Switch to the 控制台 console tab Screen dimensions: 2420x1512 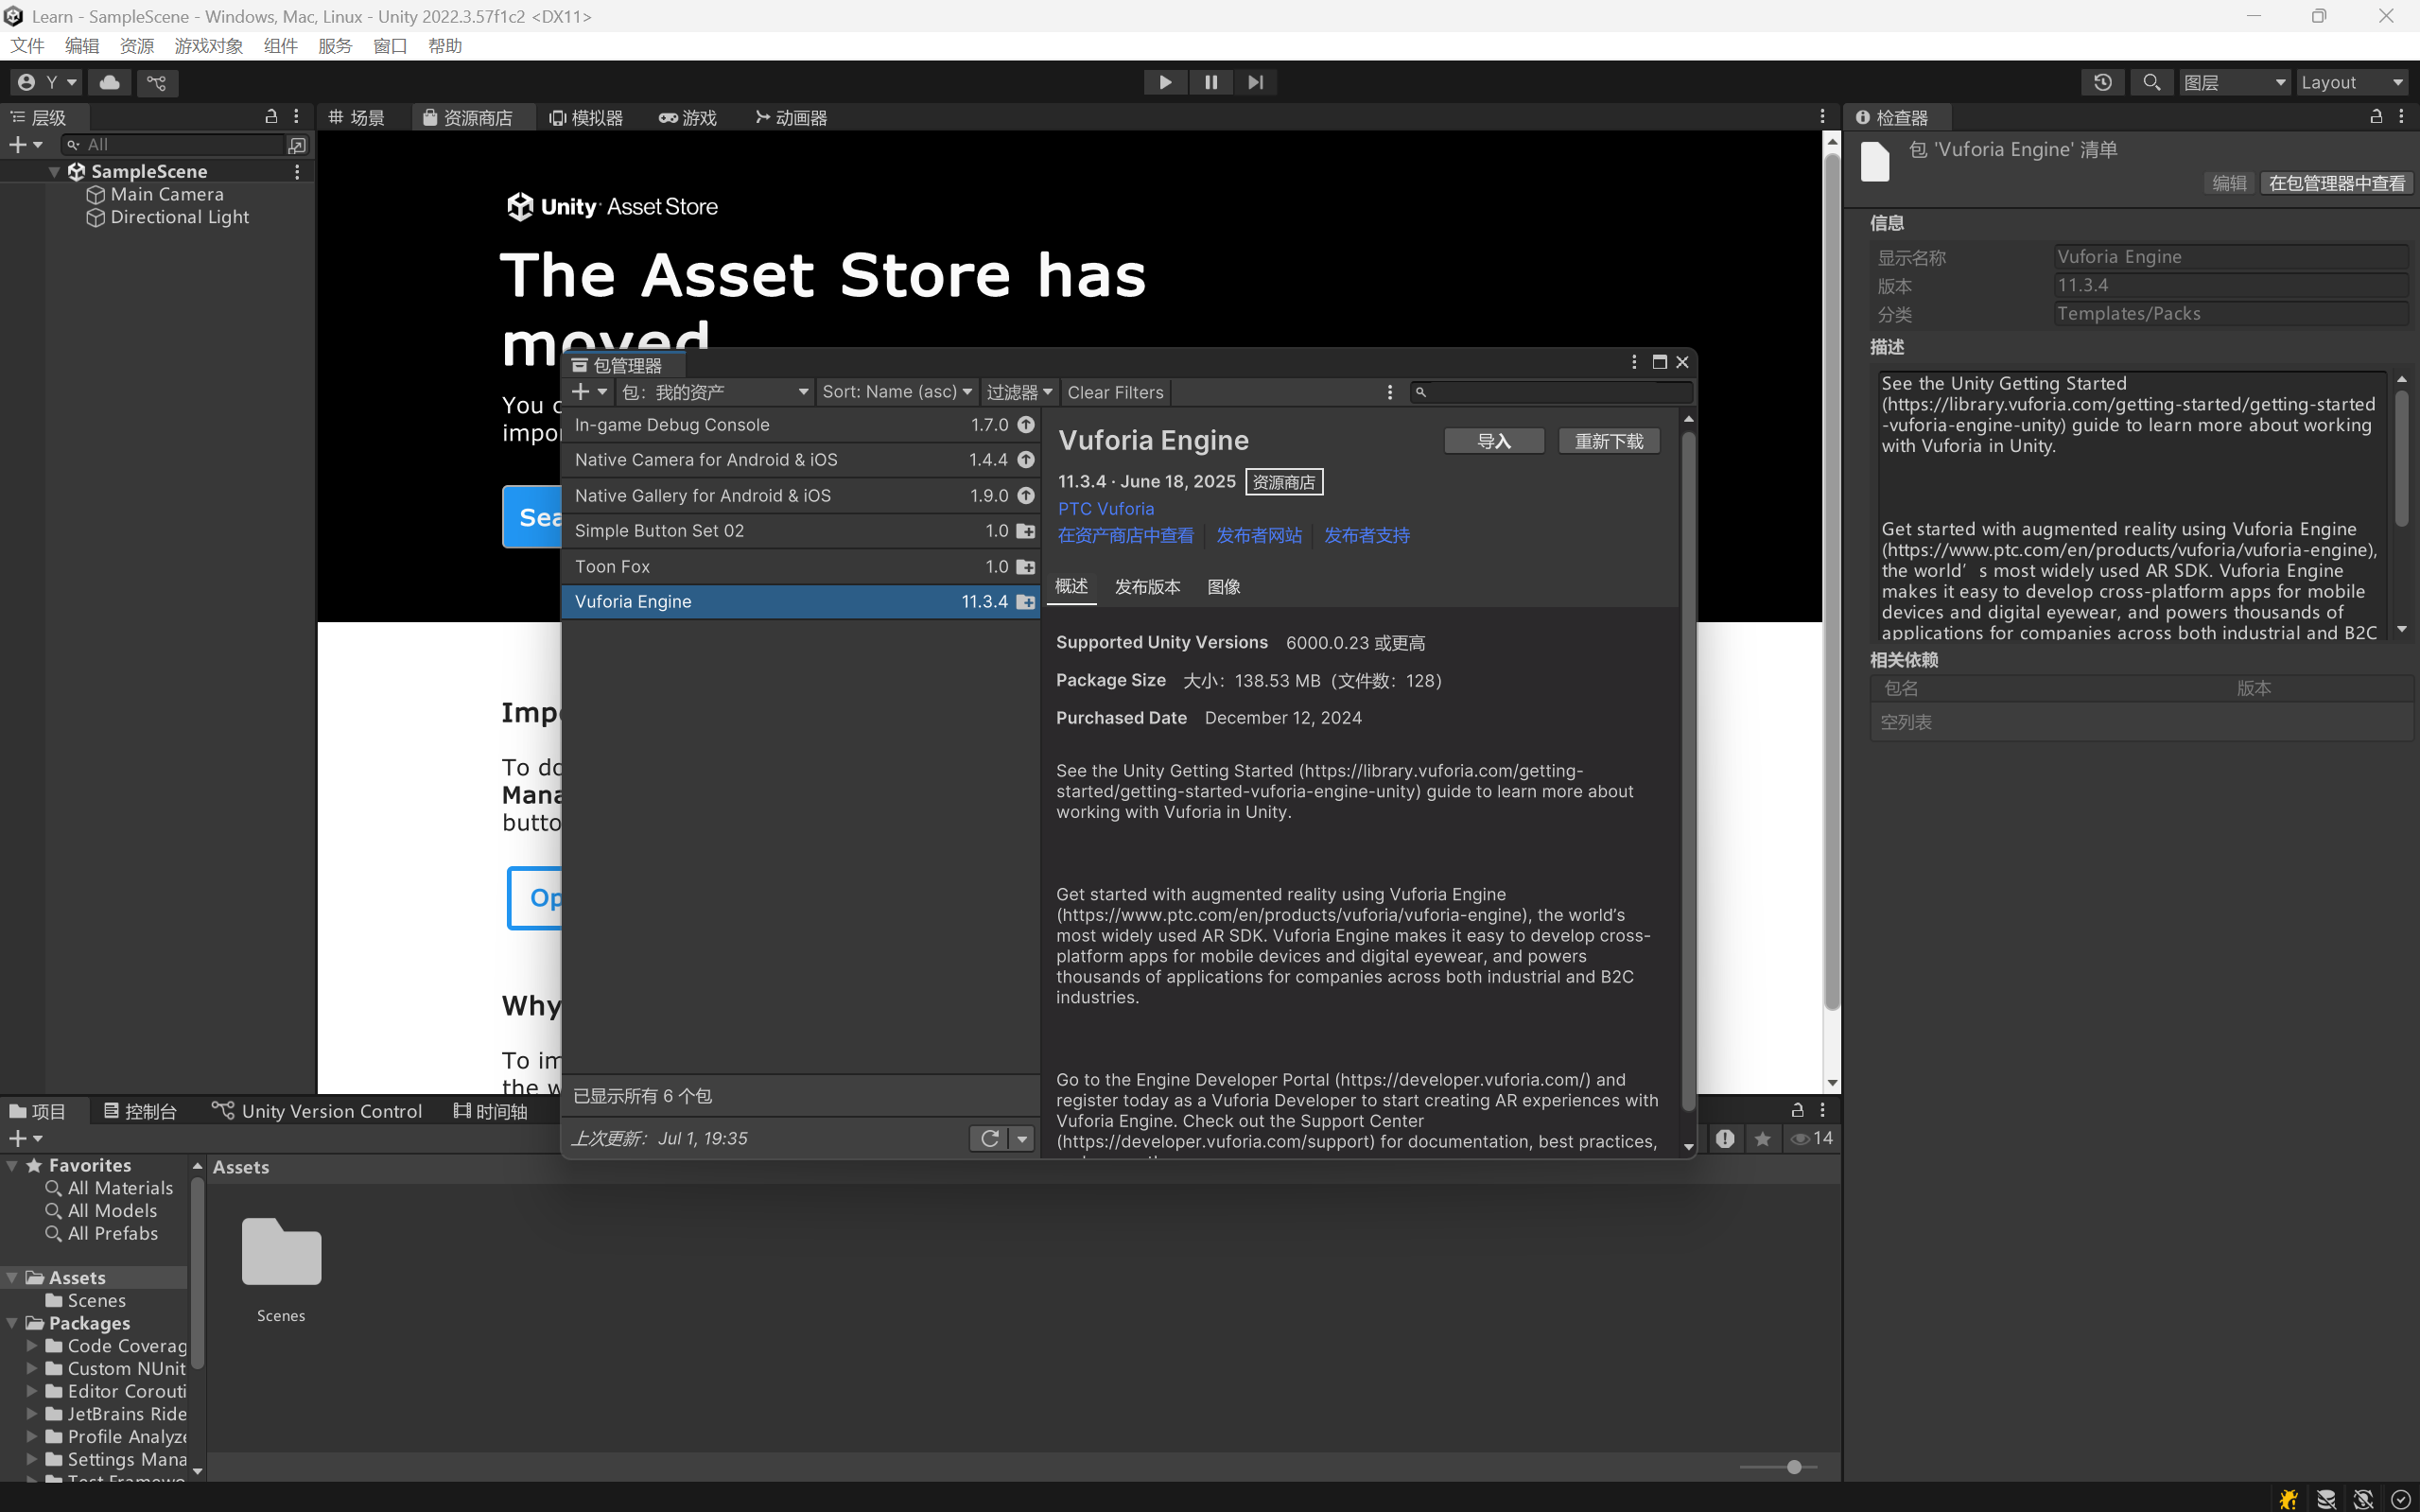141,1111
